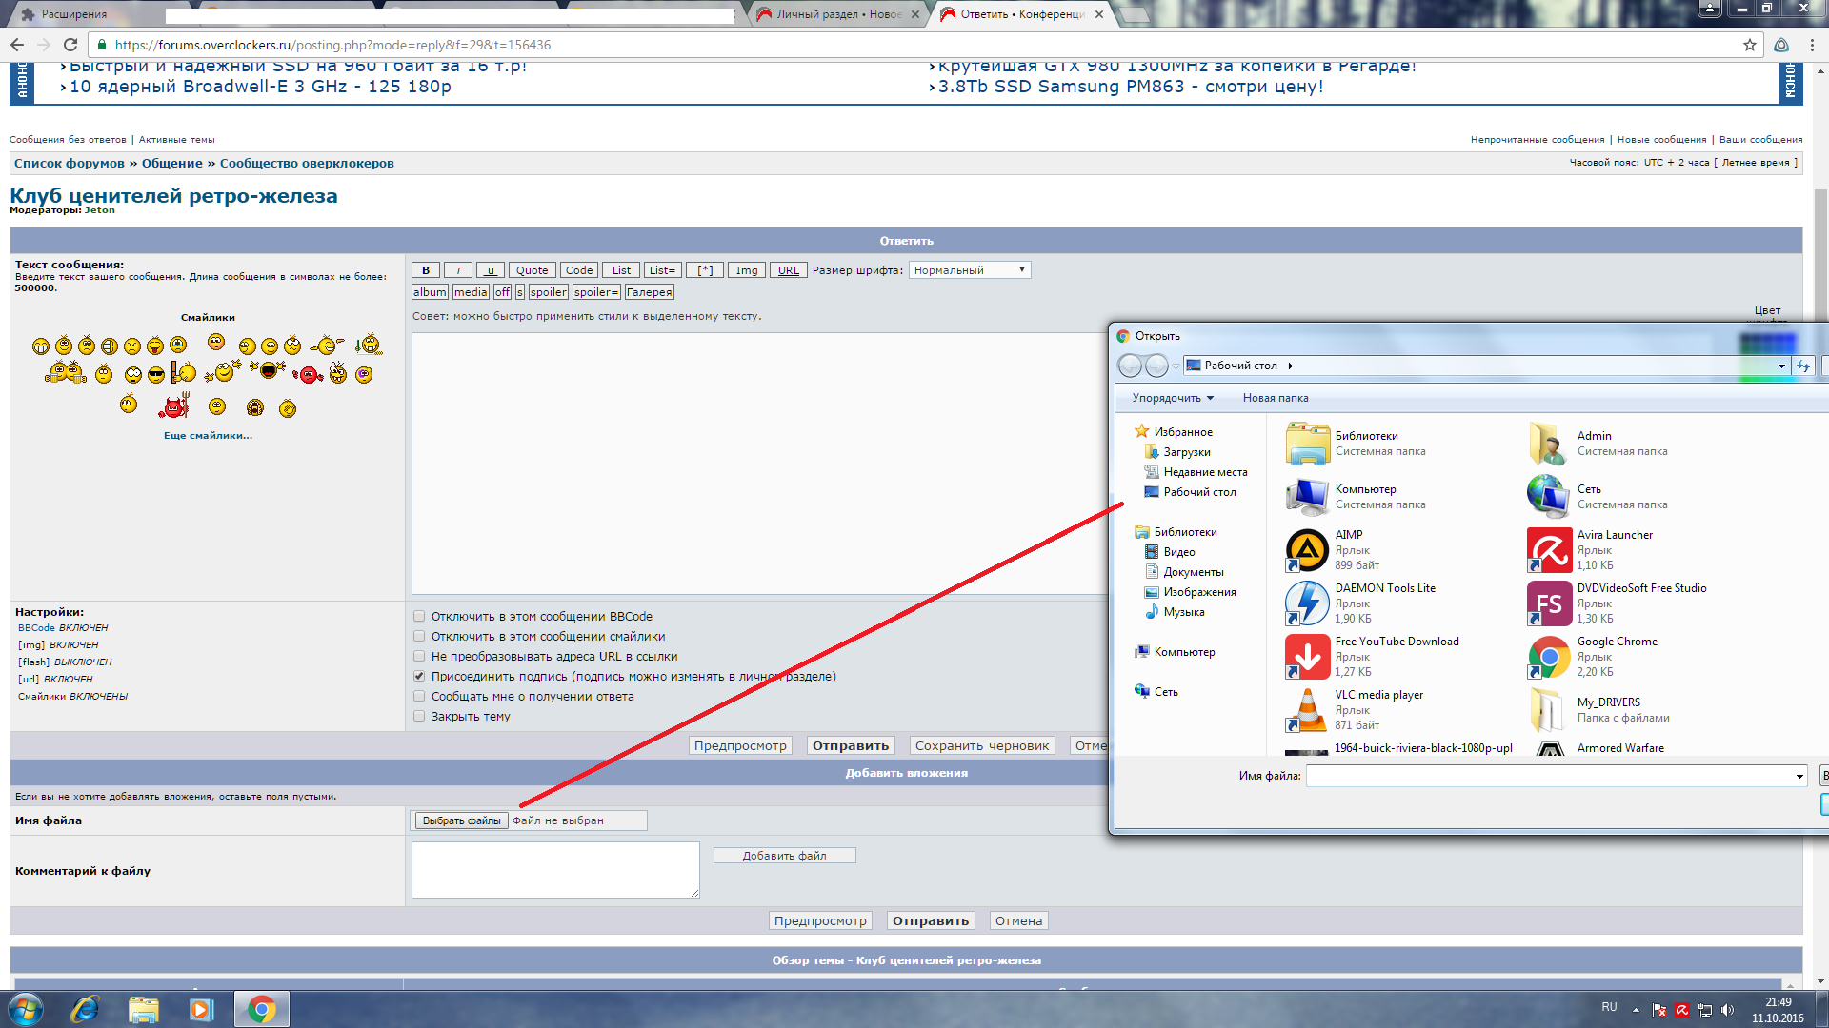Viewport: 1829px width, 1028px height.
Task: Click the Google Chrome shortcut in the file dialog
Action: click(1549, 657)
